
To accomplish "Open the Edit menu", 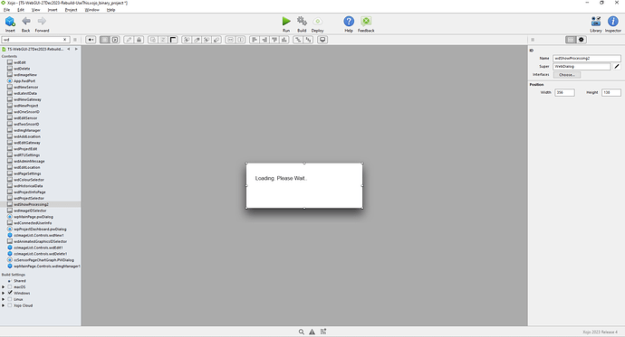I will [21, 10].
